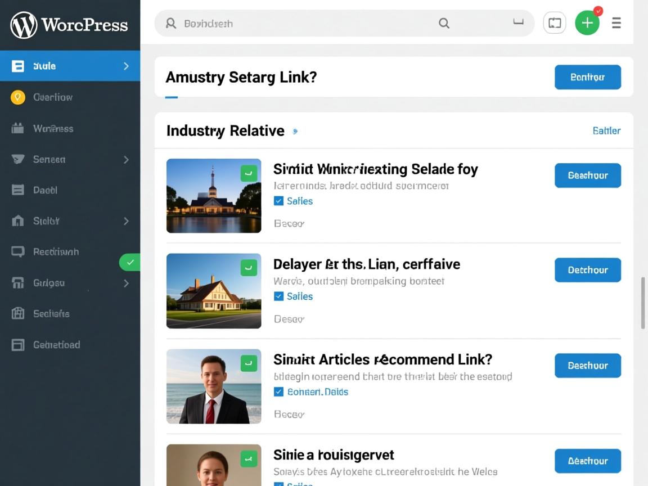Expand the highlighted blue sidebar item chevron
Image resolution: width=648 pixels, height=486 pixels.
point(126,66)
